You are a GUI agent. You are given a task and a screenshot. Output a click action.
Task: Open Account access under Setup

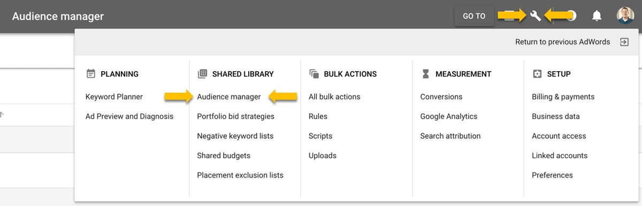(559, 136)
